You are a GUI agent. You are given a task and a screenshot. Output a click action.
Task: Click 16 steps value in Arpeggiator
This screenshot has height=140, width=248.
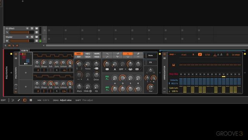[236, 54]
